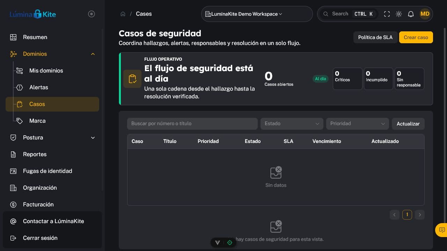
Task: Open the yellow feedback chat widget
Action: coord(441,230)
